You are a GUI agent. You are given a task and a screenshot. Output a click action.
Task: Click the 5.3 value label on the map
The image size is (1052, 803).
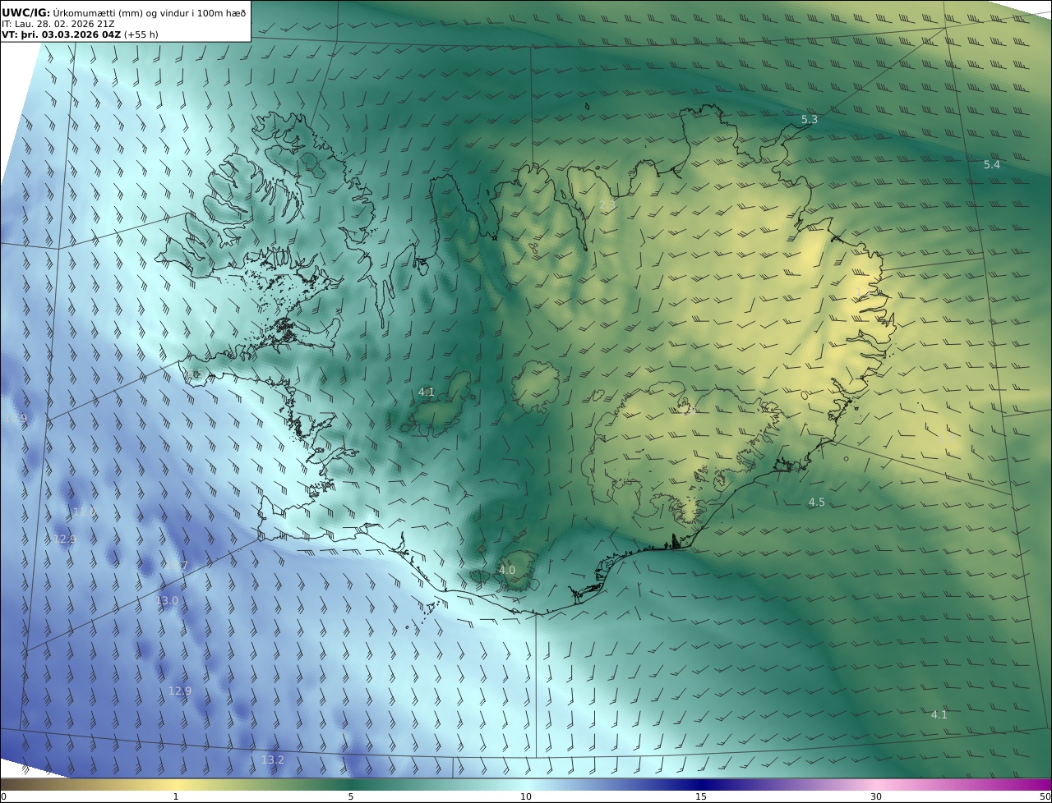pyautogui.click(x=810, y=120)
